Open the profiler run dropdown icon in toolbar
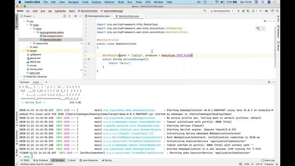This screenshot has width=295, height=166. coord(254,11)
